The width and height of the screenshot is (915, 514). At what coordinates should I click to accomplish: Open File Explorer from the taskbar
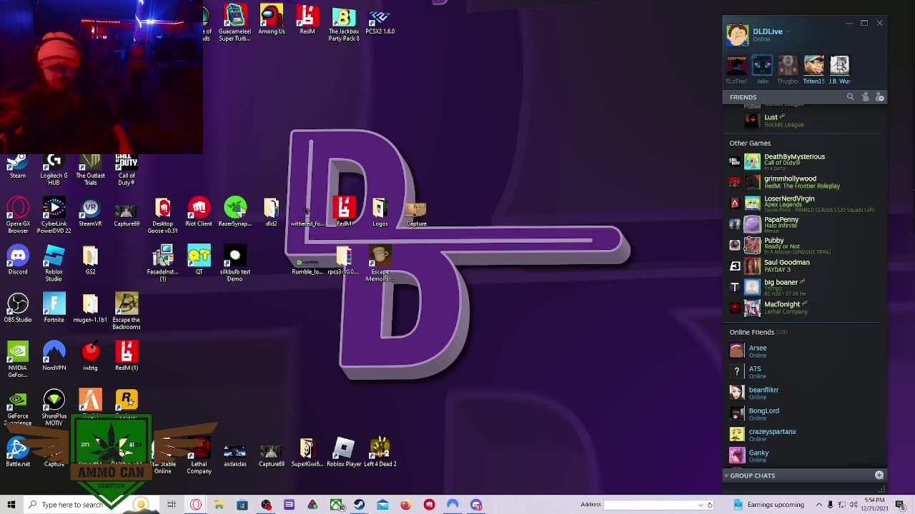(219, 505)
